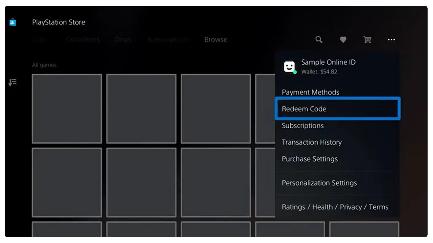Click the PlayStation Store bag icon

pyautogui.click(x=13, y=22)
